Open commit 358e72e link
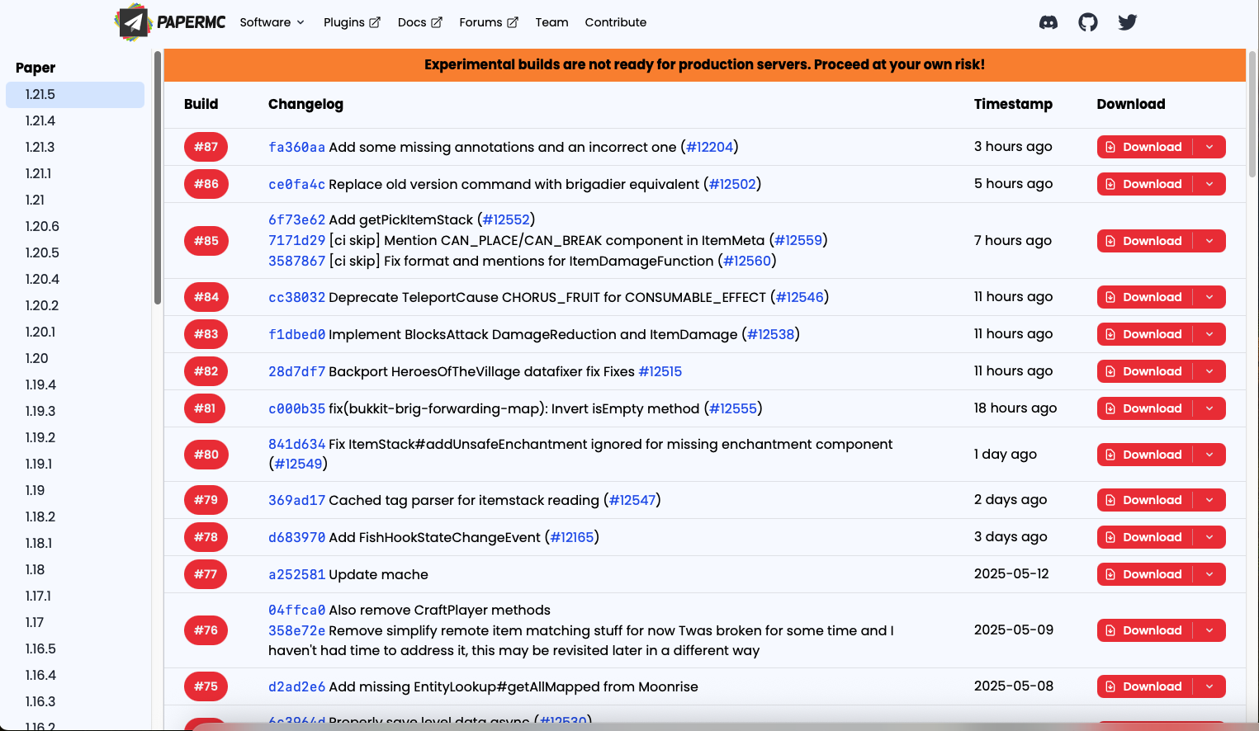Viewport: 1259px width, 731px height. pos(296,631)
